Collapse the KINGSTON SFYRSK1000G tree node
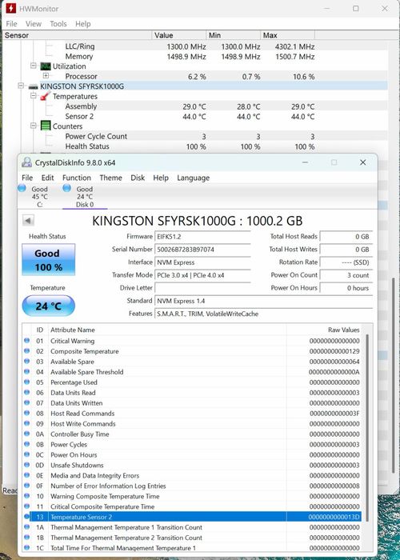This screenshot has height=560, width=400. (21, 86)
